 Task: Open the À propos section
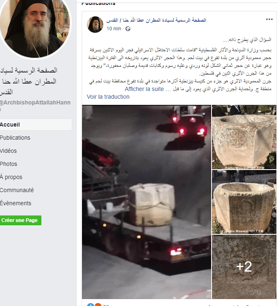point(11,177)
